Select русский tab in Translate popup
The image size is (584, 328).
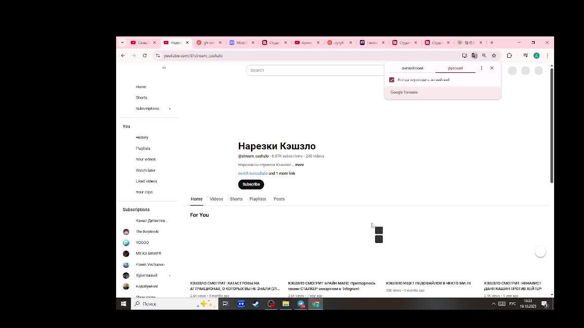point(455,68)
